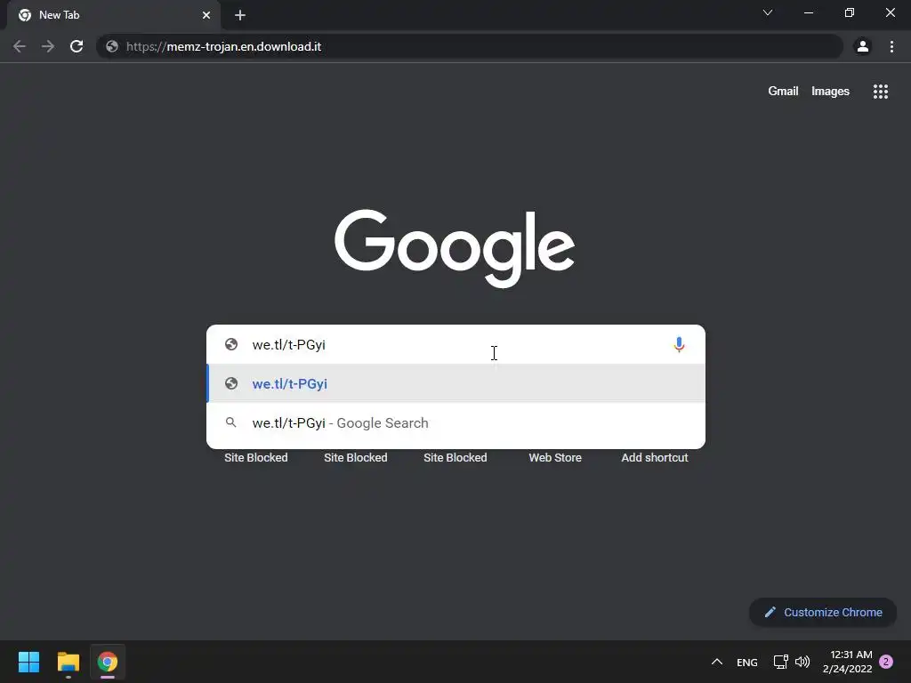This screenshot has width=911, height=683.
Task: Open Gmail link
Action: point(783,92)
